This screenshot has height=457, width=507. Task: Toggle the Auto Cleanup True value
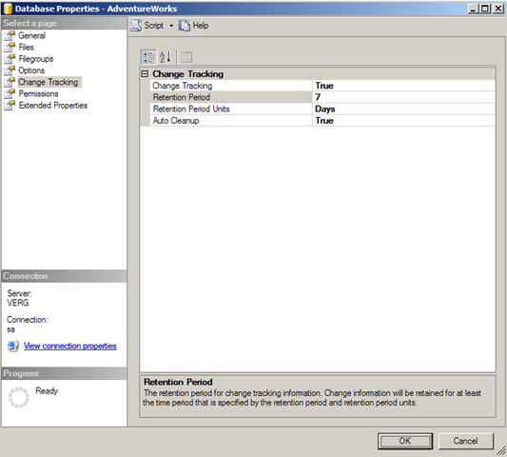[x=403, y=120]
